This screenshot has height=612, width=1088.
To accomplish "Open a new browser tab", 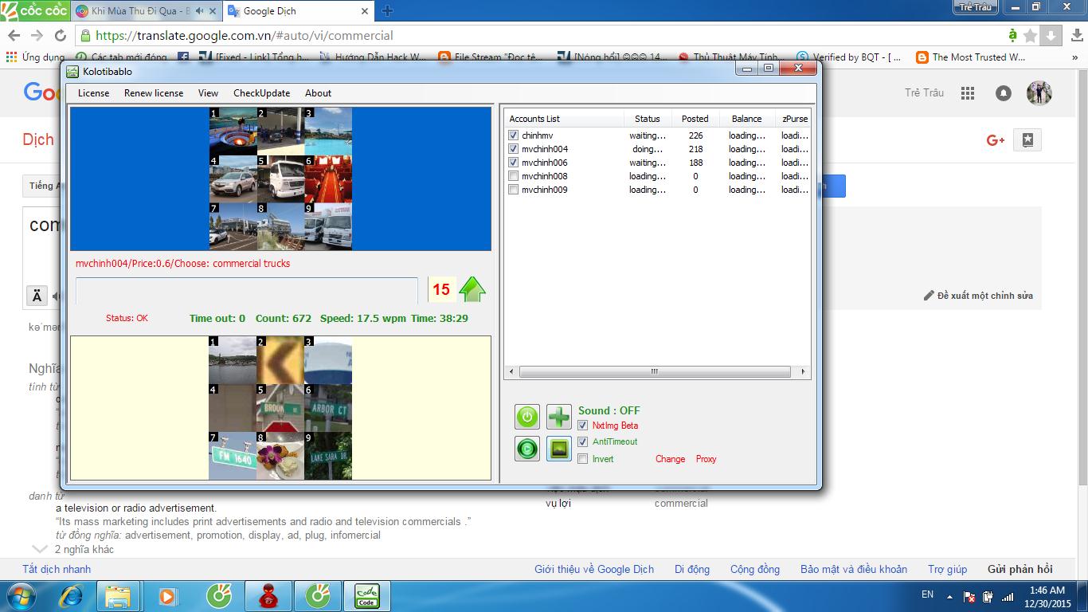I will click(x=388, y=10).
